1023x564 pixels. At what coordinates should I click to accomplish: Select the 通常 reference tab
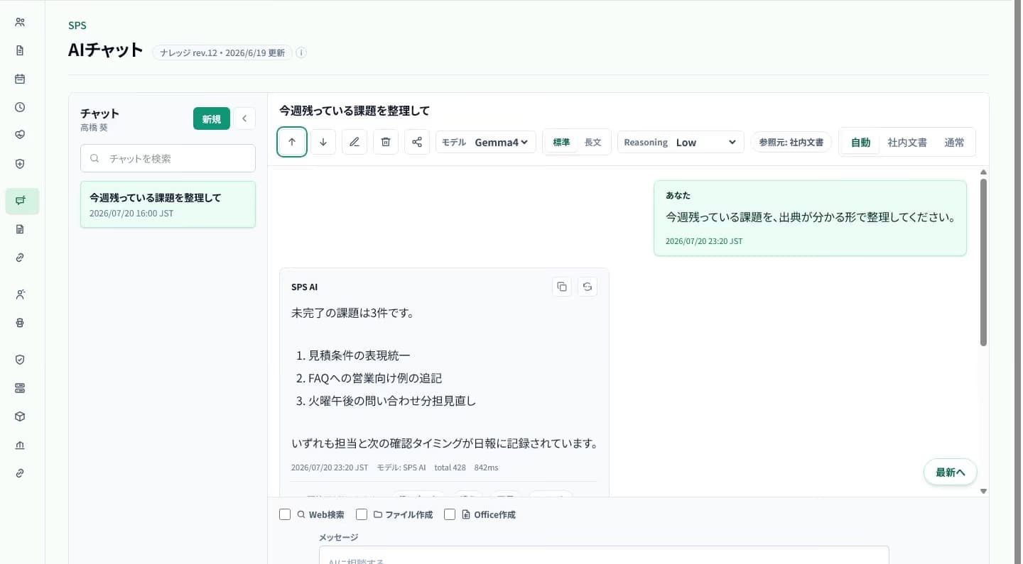pyautogui.click(x=954, y=143)
